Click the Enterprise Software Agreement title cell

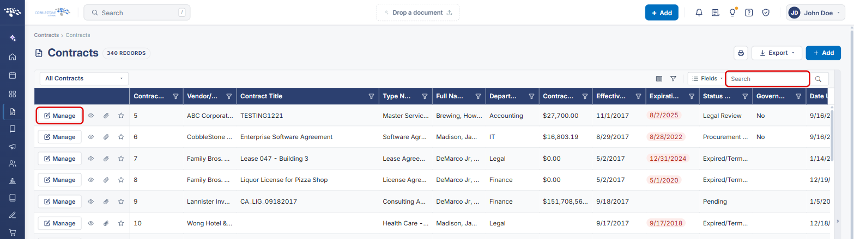pos(286,137)
